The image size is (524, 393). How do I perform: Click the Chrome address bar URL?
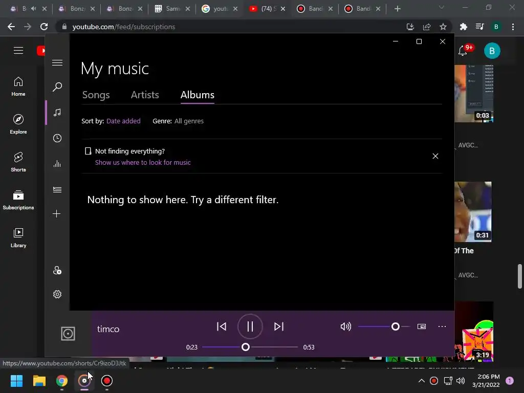click(x=124, y=27)
